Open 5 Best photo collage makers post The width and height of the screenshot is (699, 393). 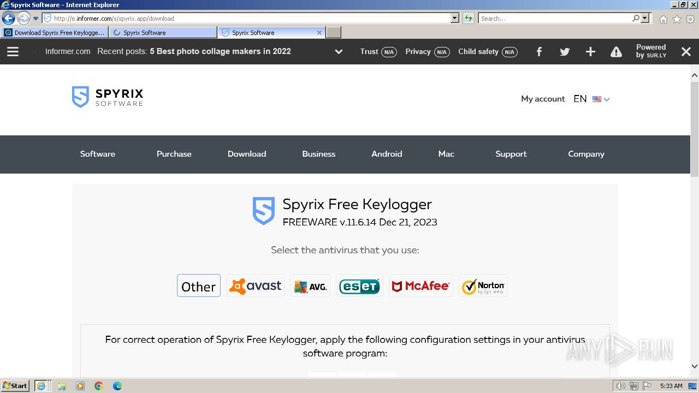(220, 51)
